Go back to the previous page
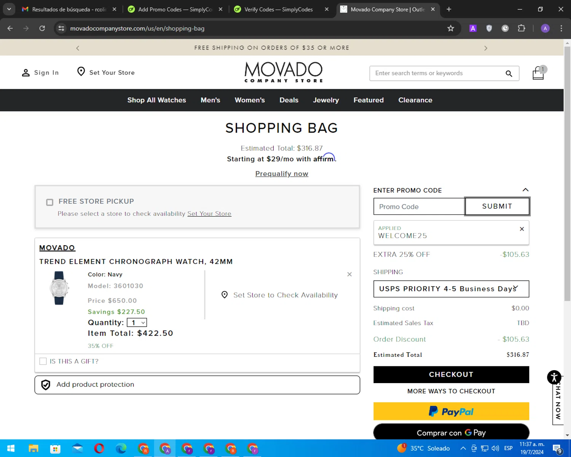571x457 pixels. pyautogui.click(x=10, y=28)
